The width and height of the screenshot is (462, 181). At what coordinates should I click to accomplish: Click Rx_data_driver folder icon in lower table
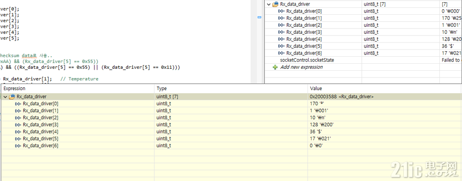point(12,97)
